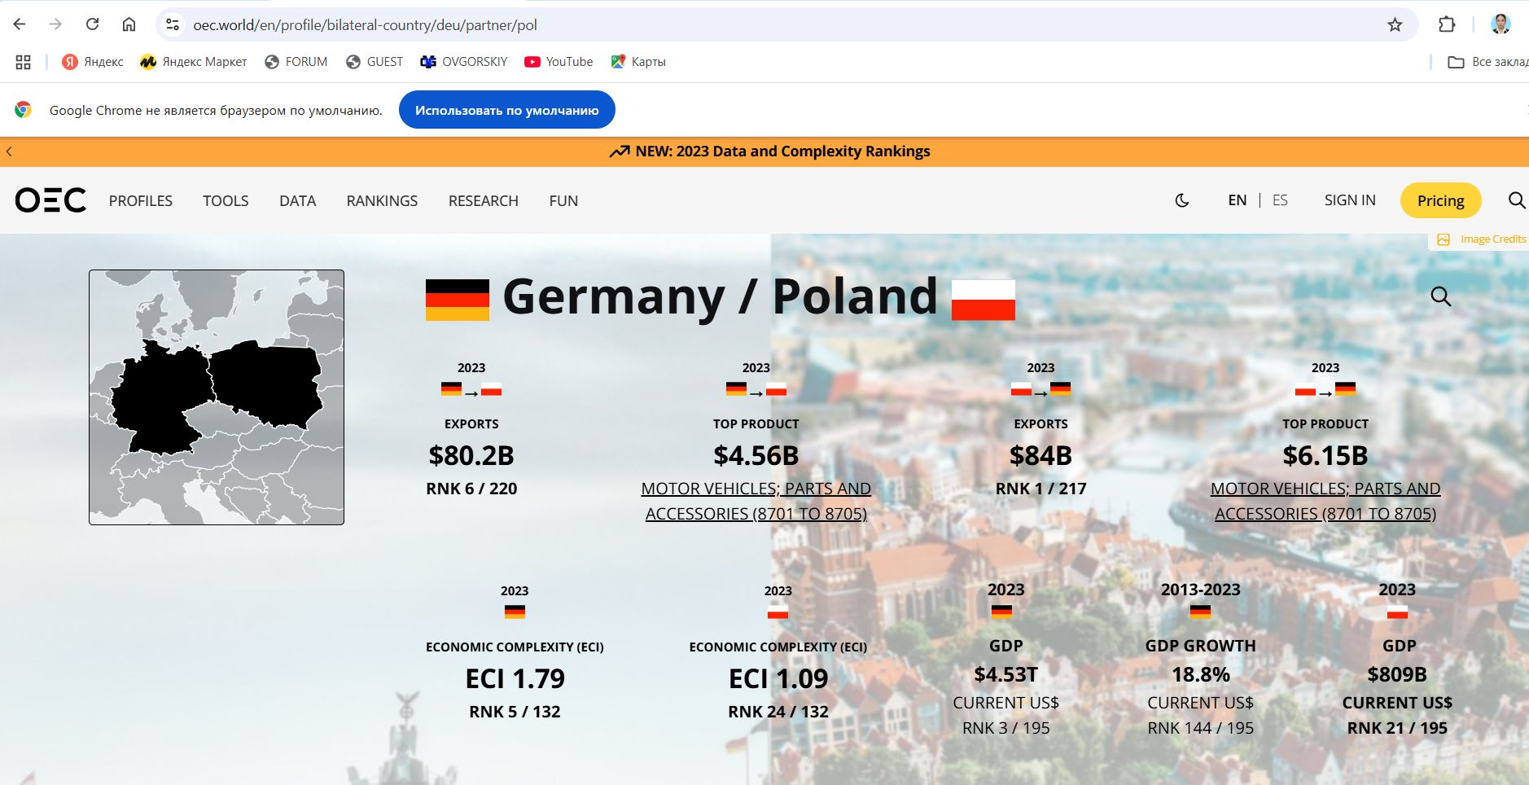This screenshot has height=785, width=1529.
Task: Click Germany's GDP $4.53T figure
Action: [x=1005, y=674]
